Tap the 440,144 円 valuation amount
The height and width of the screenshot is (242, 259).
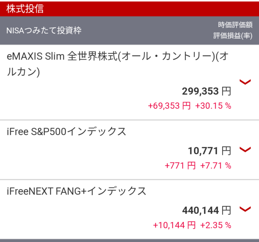(x=206, y=210)
